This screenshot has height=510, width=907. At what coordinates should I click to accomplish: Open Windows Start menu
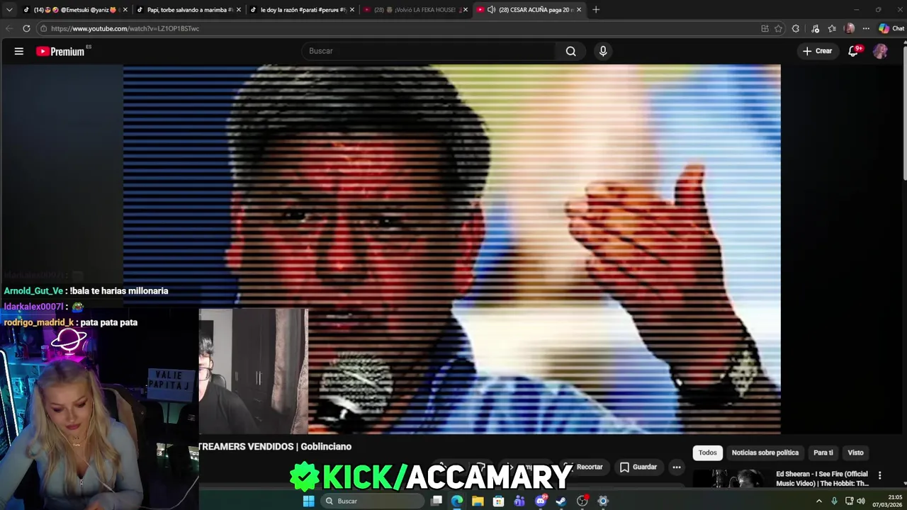[x=308, y=501]
